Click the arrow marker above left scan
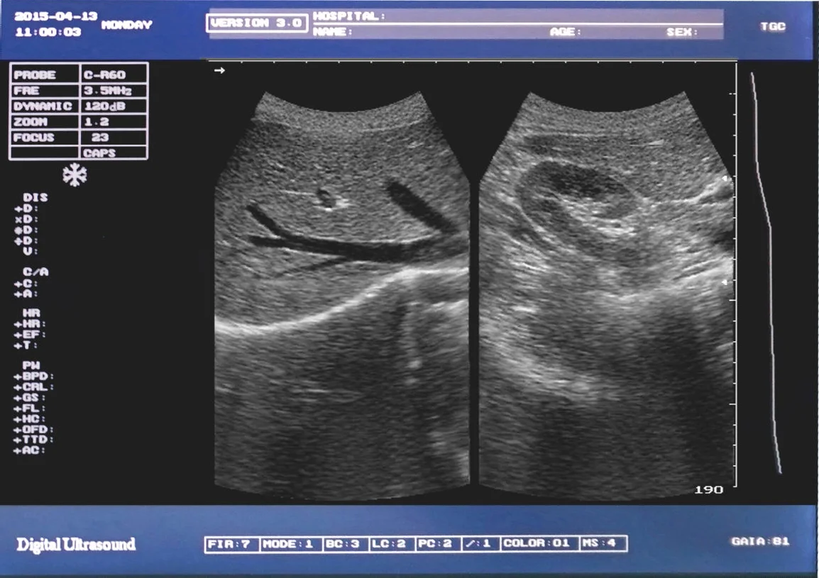The image size is (819, 578). tap(219, 70)
